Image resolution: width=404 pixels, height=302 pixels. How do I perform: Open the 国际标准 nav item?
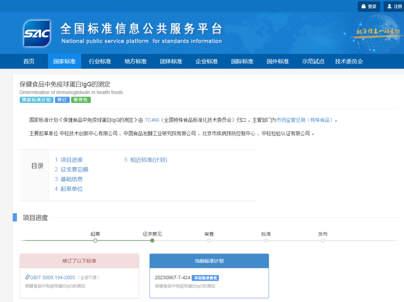(242, 61)
